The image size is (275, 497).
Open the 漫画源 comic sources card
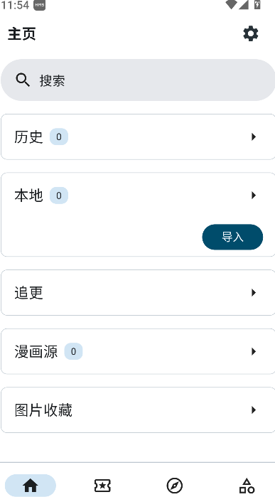point(138,351)
